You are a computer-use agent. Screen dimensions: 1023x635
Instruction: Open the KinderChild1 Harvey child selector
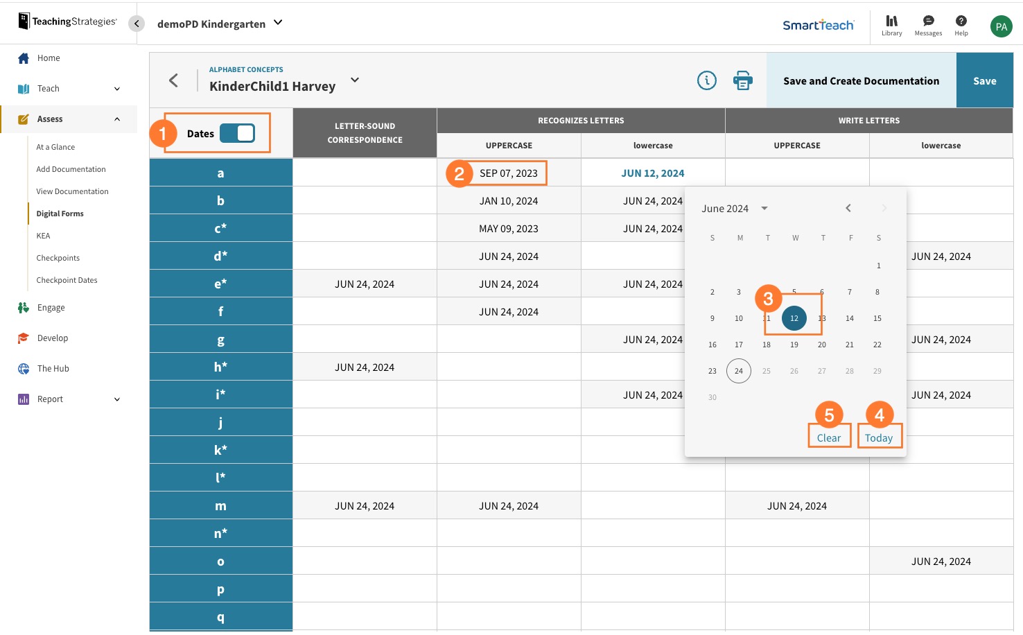click(355, 80)
